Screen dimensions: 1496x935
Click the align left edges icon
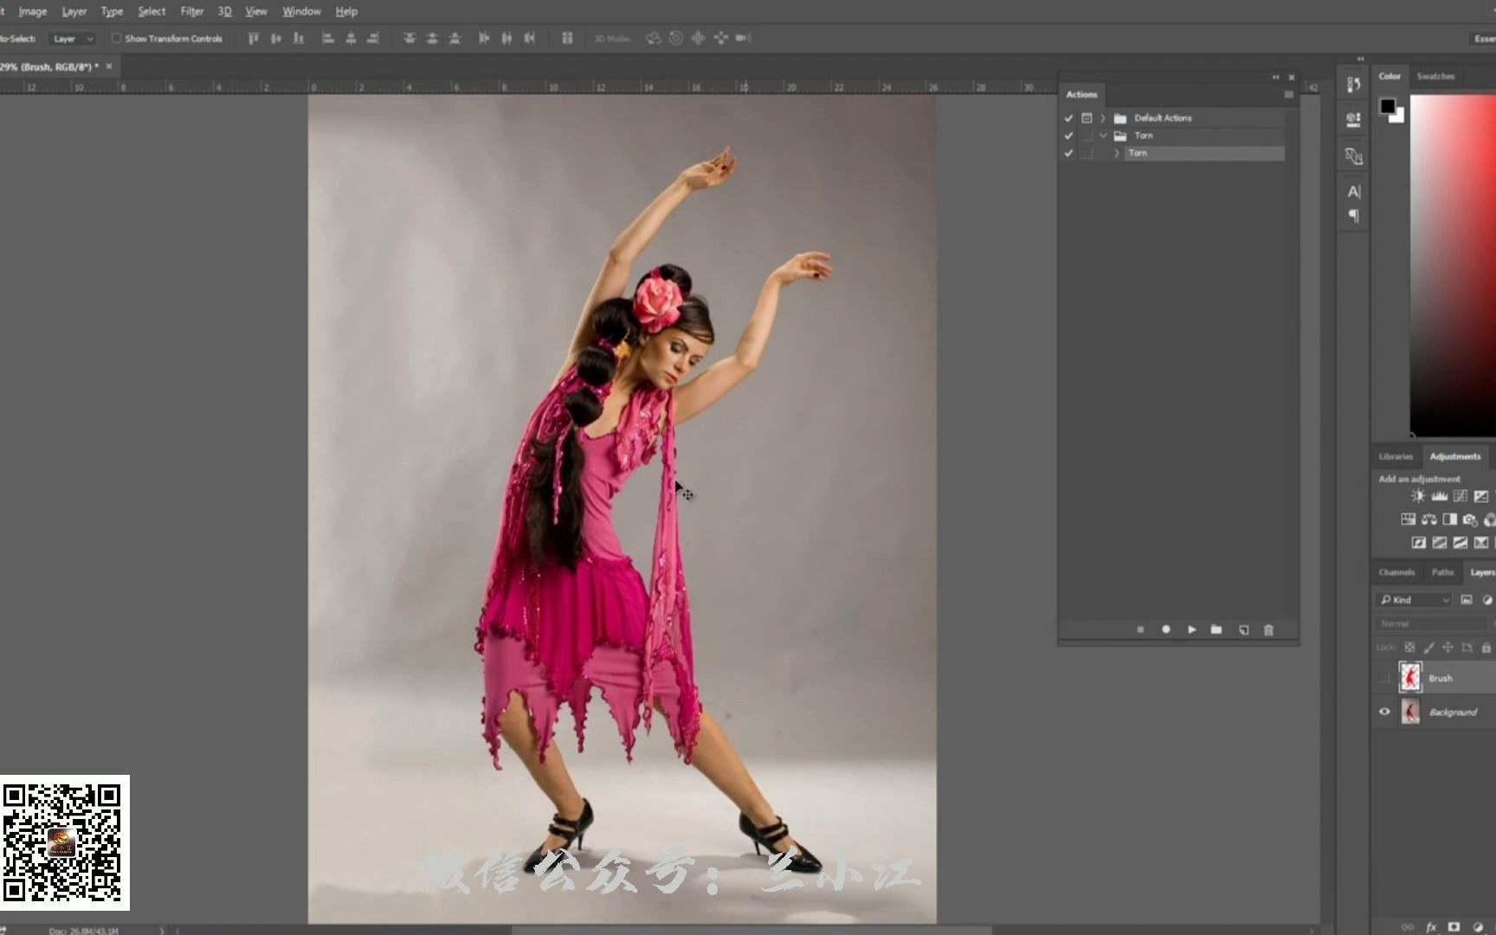tap(328, 38)
